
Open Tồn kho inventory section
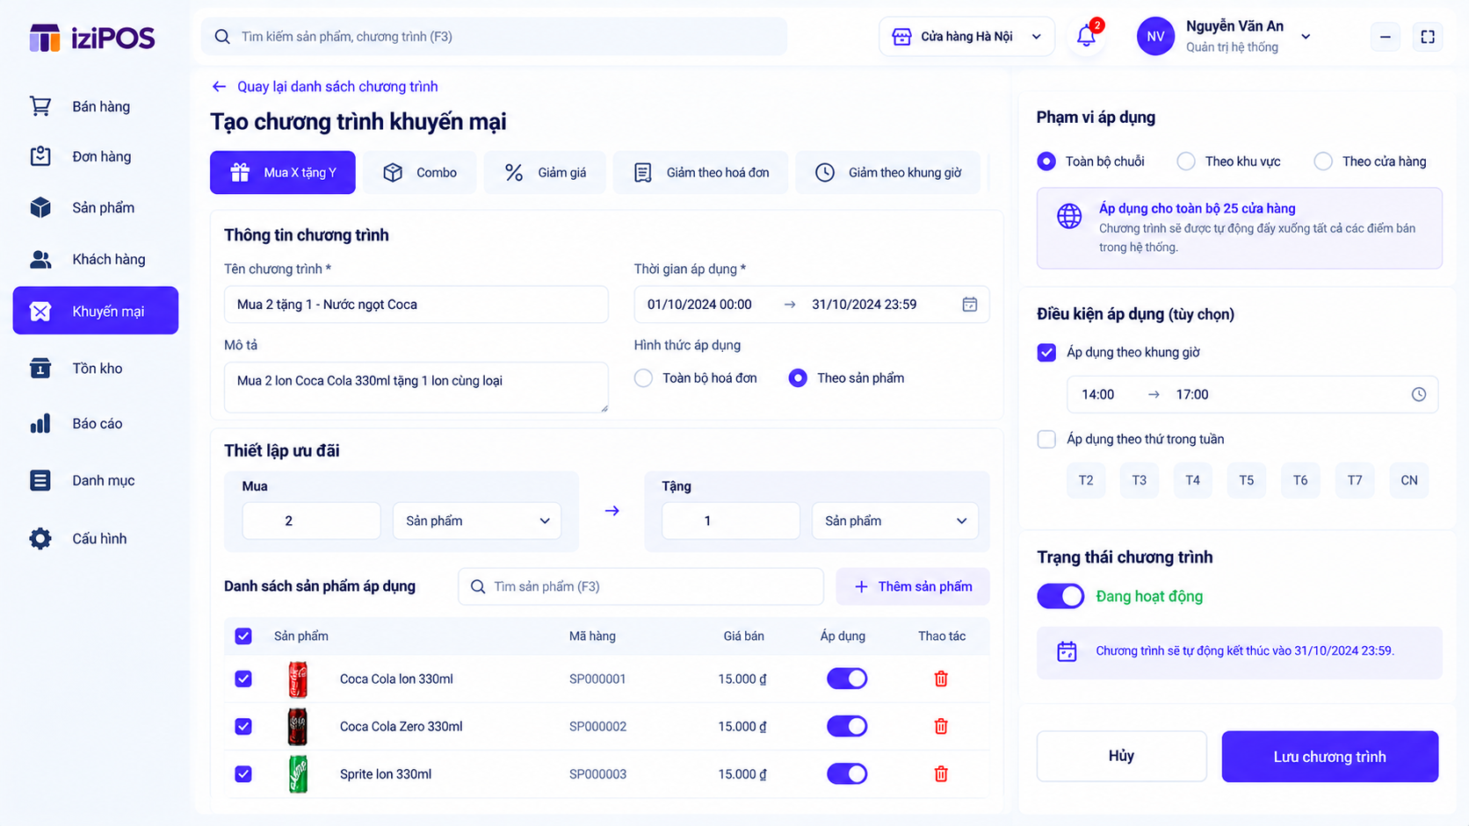click(96, 368)
